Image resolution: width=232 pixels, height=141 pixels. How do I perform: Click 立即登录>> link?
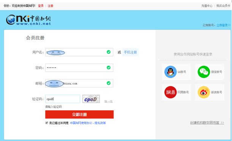coord(223,25)
